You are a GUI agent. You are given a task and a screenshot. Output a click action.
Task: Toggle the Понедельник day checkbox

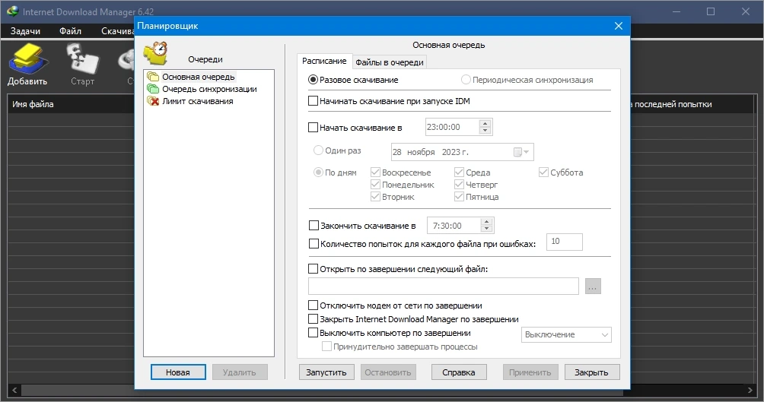(x=375, y=185)
